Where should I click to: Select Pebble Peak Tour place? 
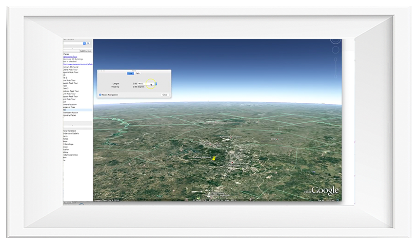pyautogui.click(x=70, y=70)
